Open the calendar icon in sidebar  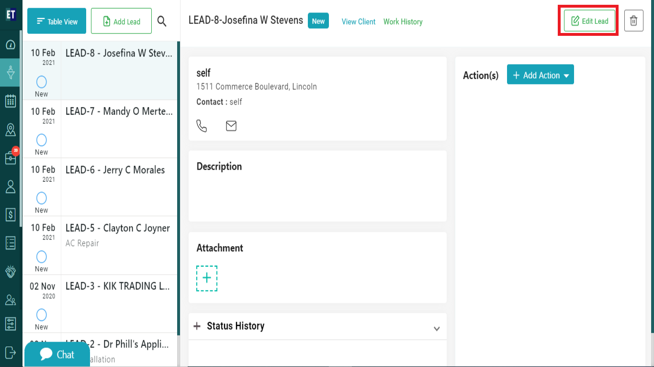coord(11,101)
